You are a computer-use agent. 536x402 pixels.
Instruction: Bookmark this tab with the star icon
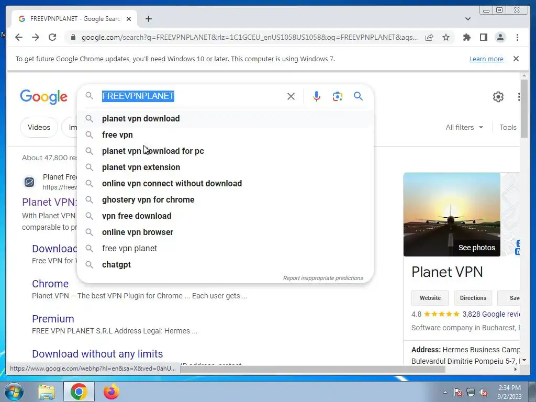click(446, 37)
